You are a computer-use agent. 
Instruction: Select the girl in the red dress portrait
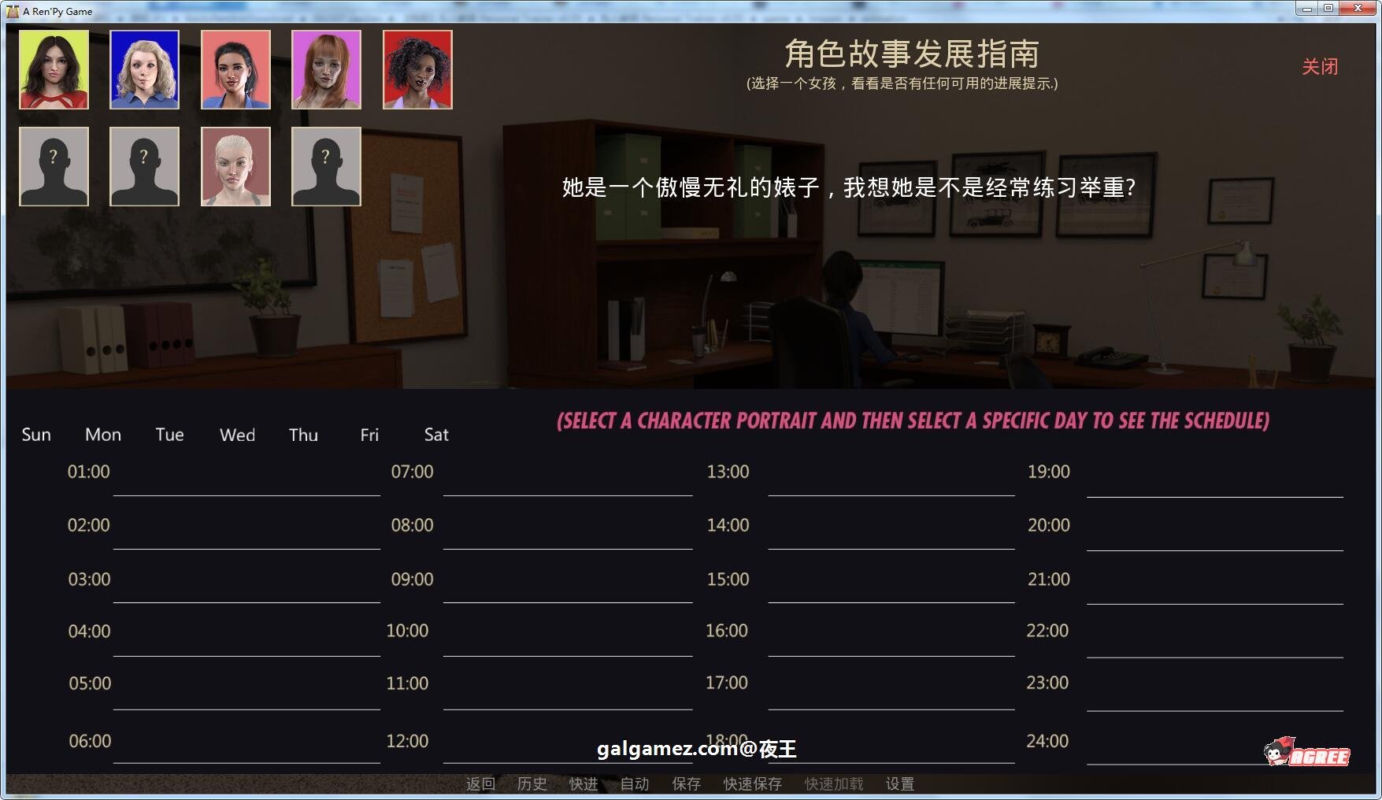(x=52, y=69)
